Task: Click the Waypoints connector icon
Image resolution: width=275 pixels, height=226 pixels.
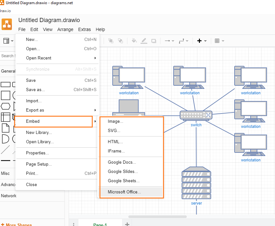Action: pos(181,41)
